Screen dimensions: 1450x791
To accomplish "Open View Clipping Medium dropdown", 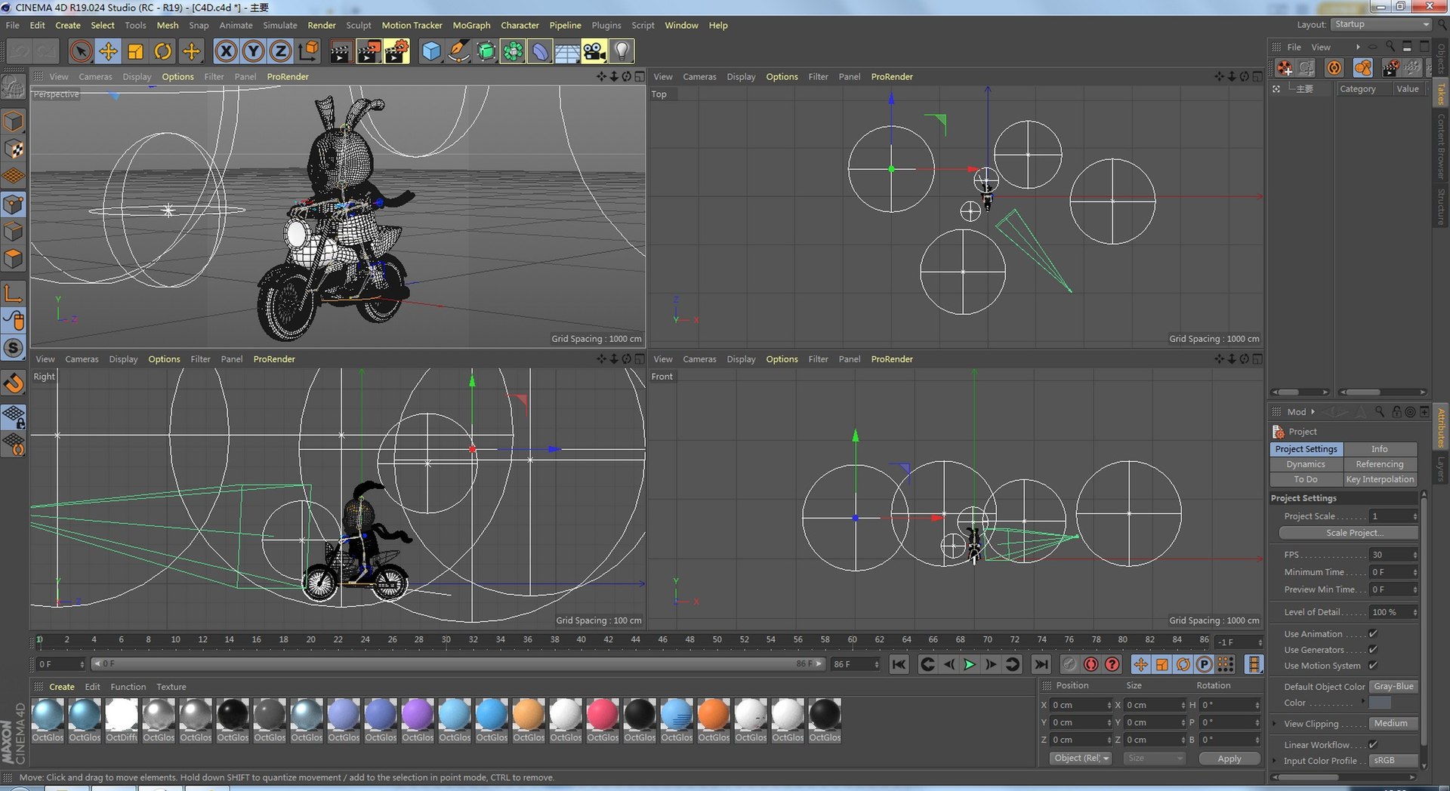I will click(1393, 724).
